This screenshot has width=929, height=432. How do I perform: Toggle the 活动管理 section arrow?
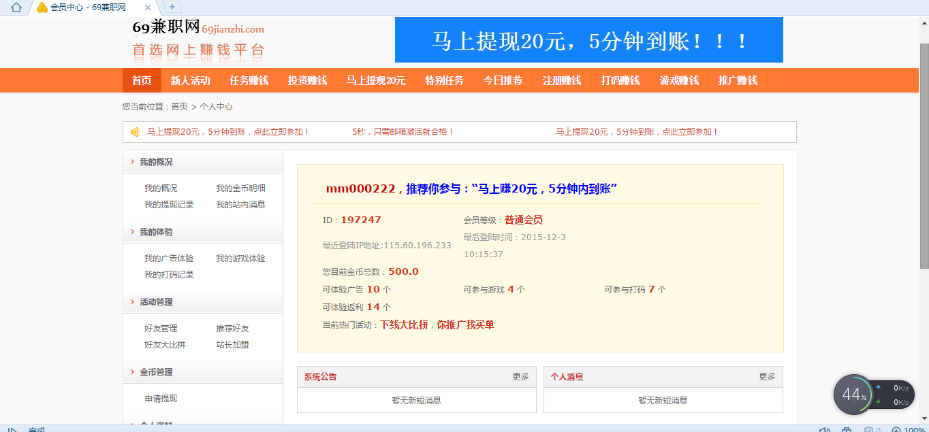(x=132, y=302)
